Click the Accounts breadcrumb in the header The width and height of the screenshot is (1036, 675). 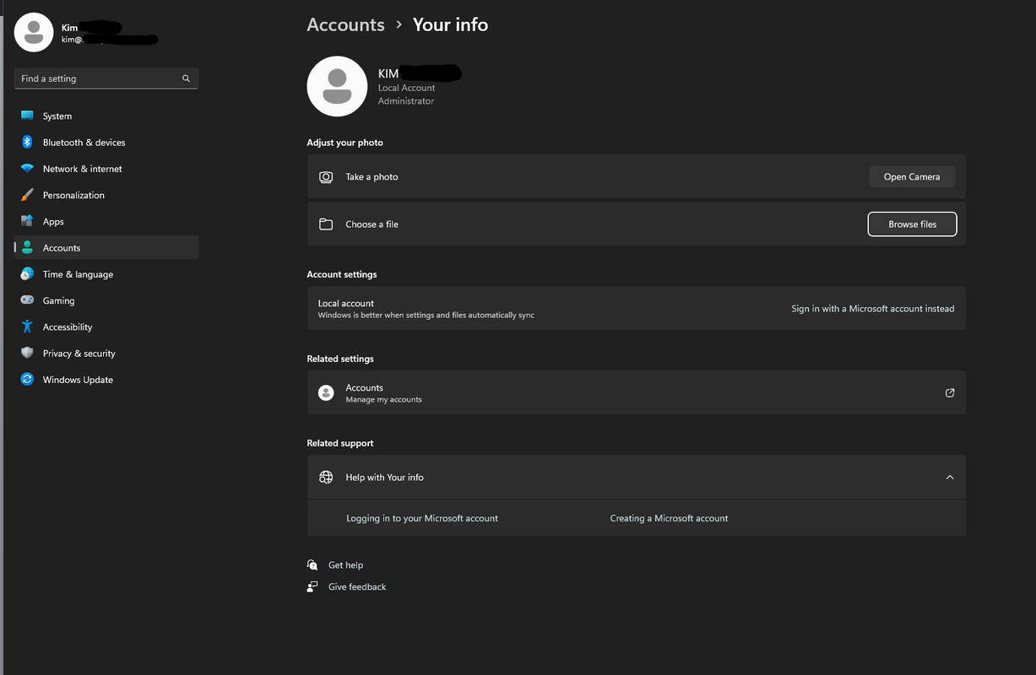click(345, 24)
